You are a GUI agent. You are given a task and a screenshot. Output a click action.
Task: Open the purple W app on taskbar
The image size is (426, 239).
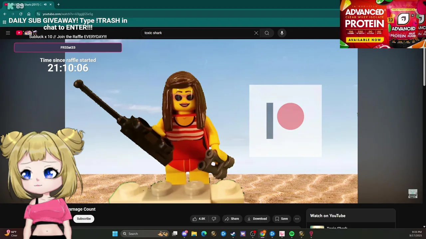(243, 234)
